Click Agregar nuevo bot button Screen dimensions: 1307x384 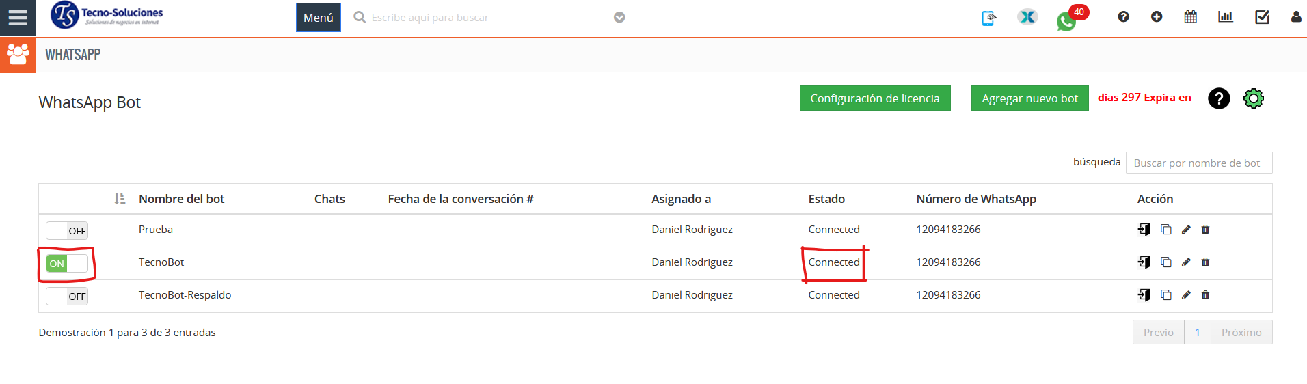[x=1029, y=98]
